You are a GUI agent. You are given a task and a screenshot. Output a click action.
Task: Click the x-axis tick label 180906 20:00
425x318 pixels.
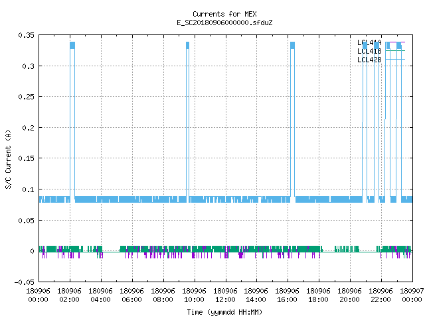point(349,295)
